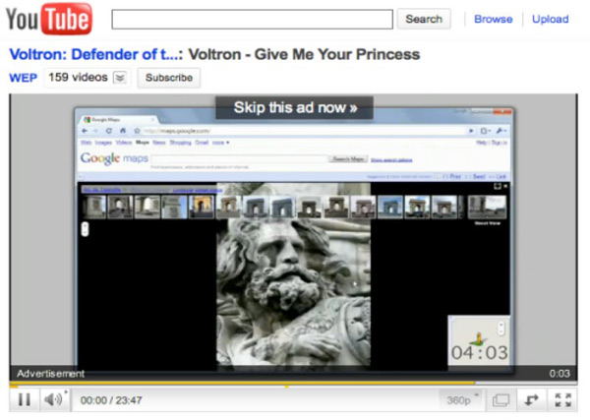
Task: Click the yellow marker on the progress bar
Action: coord(287,387)
